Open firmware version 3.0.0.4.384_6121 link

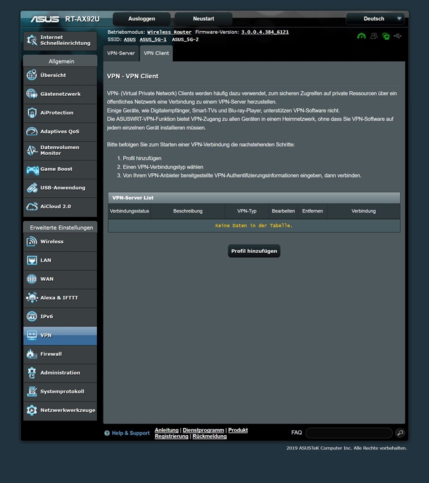[265, 32]
